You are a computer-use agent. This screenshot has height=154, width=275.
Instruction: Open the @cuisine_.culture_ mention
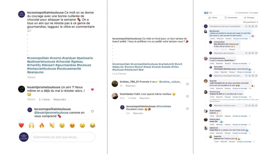coord(170,82)
